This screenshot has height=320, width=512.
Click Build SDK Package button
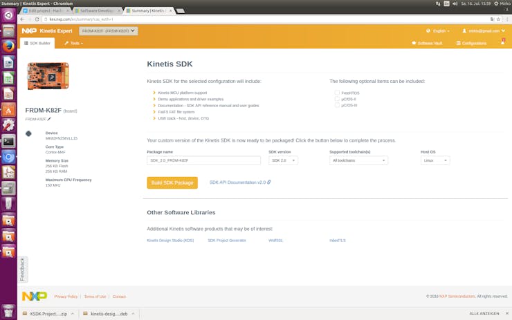click(x=172, y=182)
